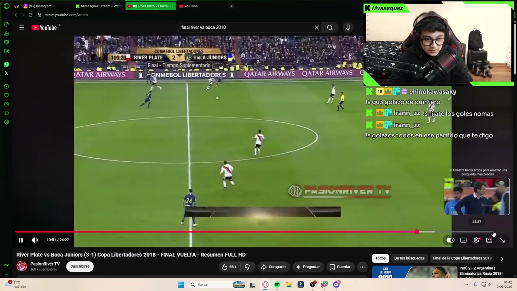
Task: Go back to the previous page
Action: [x=16, y=15]
